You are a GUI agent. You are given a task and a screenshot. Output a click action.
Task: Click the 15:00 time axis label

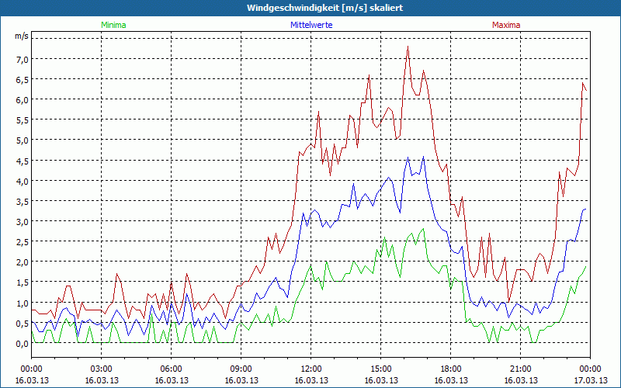point(381,369)
